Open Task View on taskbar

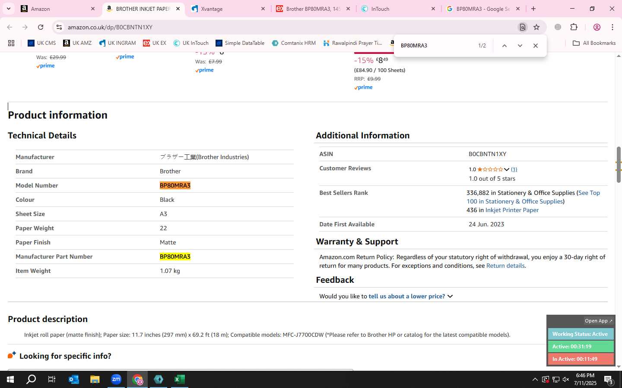[51, 379]
